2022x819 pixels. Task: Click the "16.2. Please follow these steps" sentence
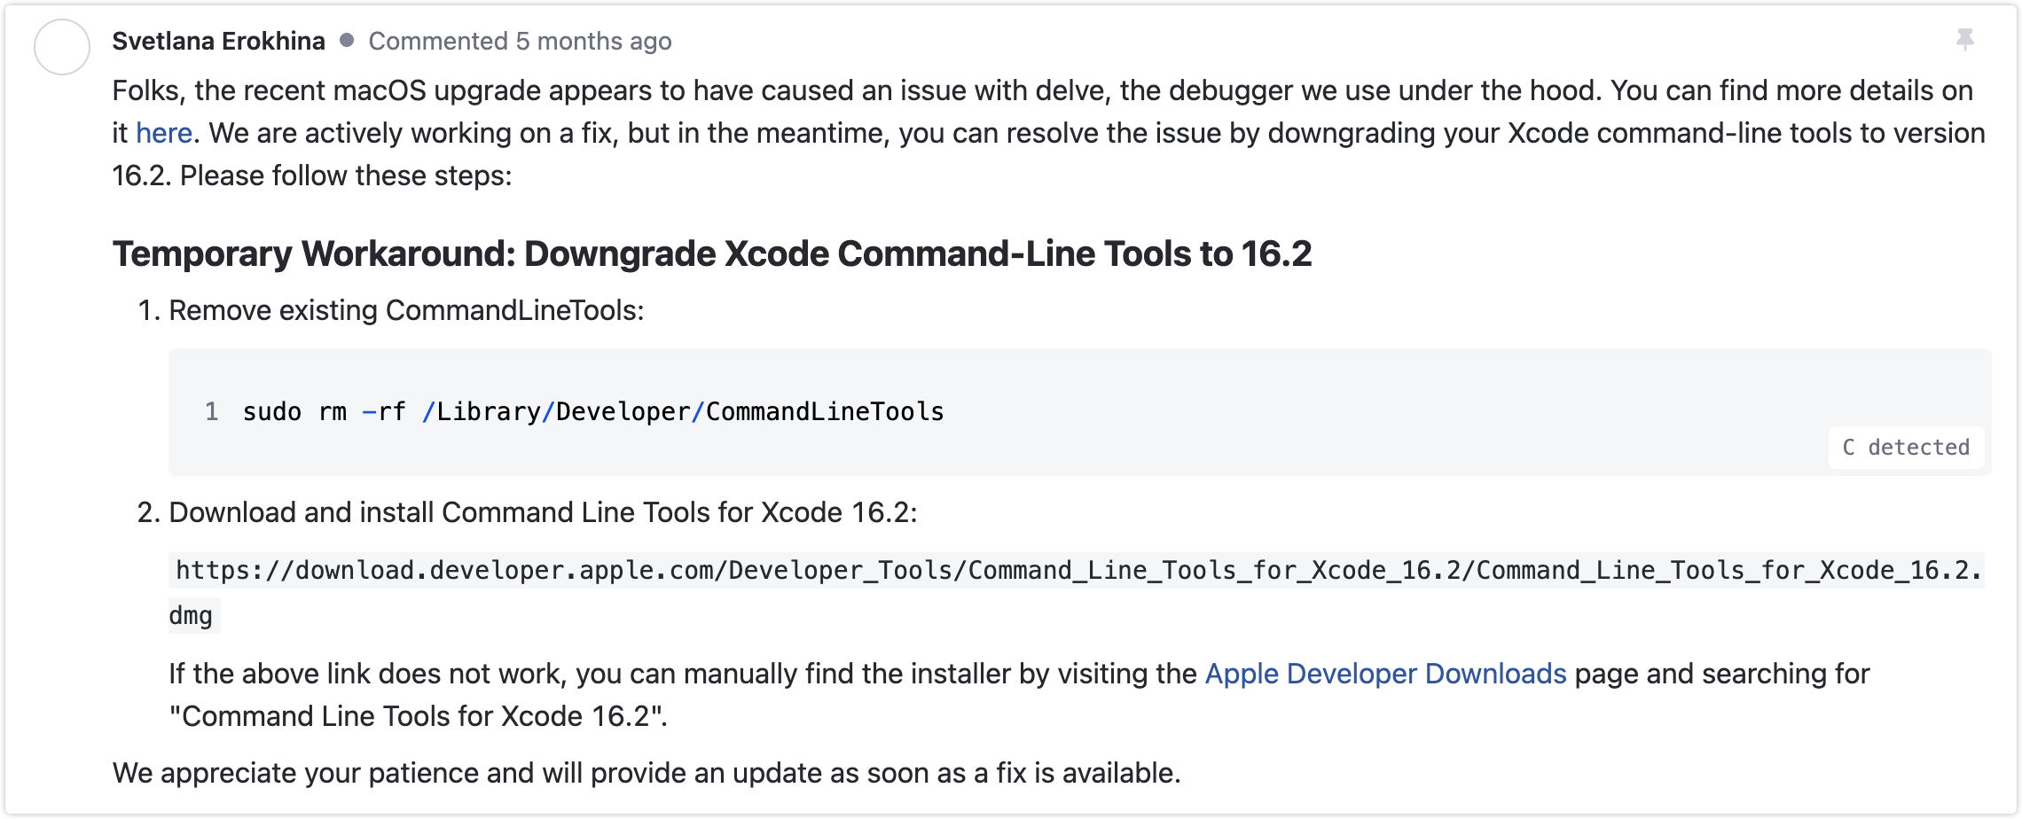[312, 175]
